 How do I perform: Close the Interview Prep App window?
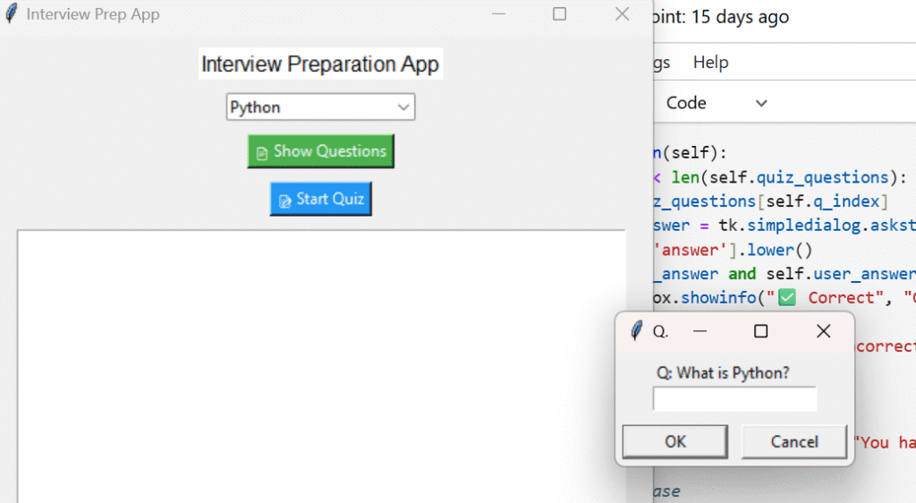[623, 14]
